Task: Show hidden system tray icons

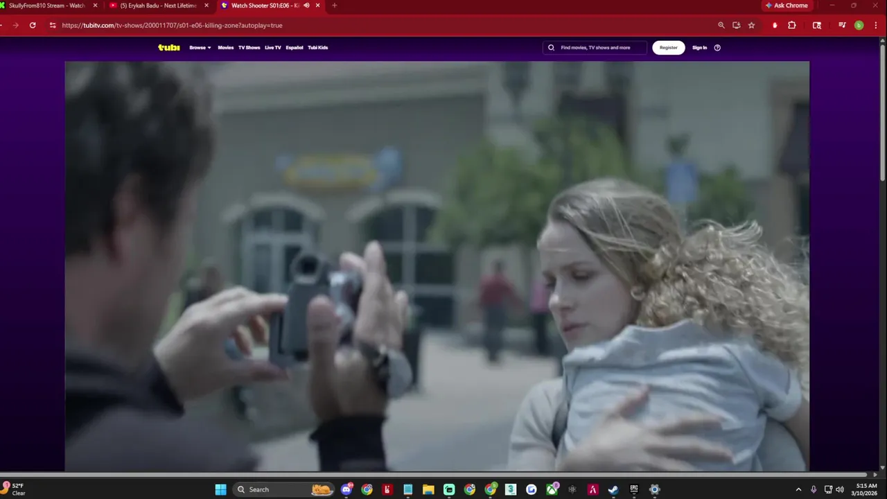Action: pos(798,489)
